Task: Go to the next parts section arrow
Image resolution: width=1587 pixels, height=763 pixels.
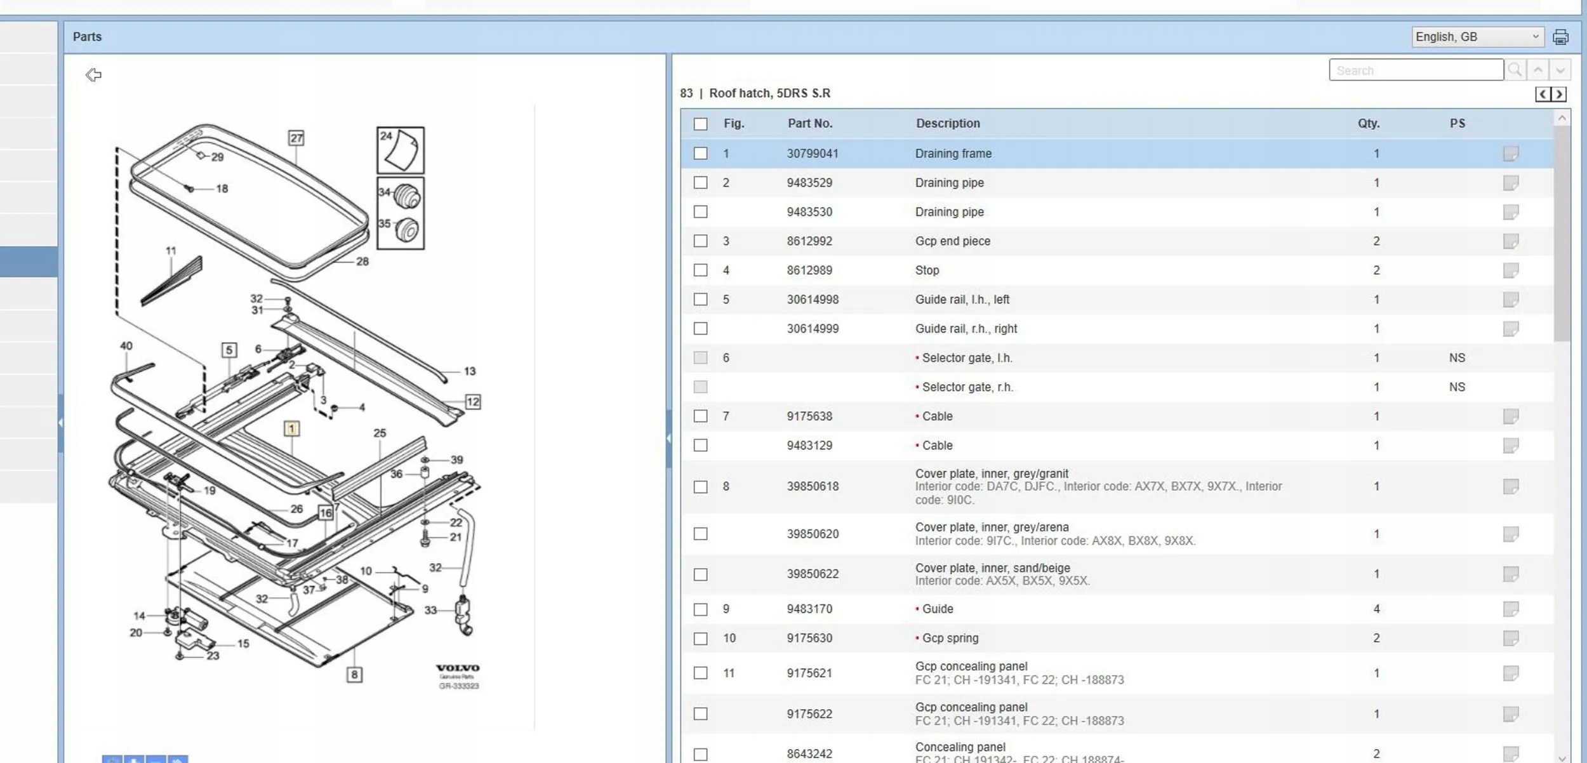Action: pyautogui.click(x=1558, y=95)
